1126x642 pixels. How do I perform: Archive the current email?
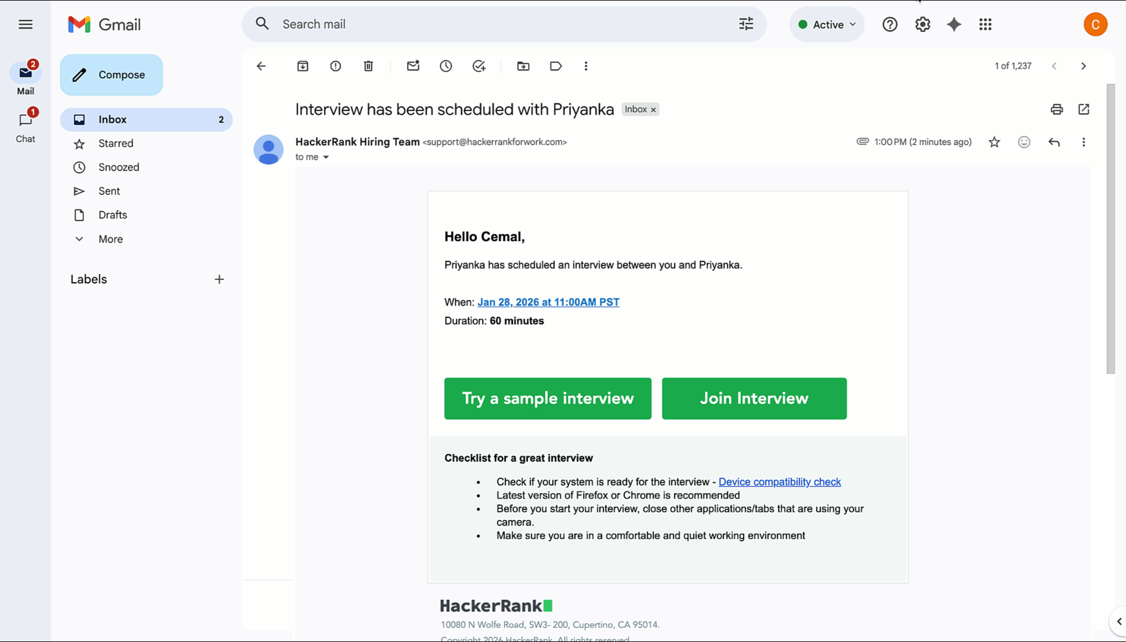tap(302, 66)
